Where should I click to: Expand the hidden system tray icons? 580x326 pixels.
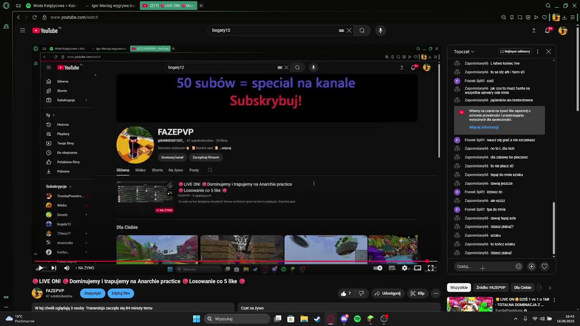[515, 319]
